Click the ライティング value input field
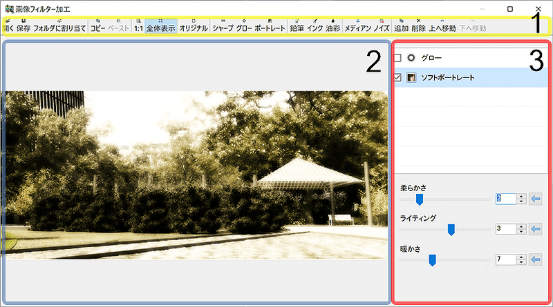The image size is (553, 307). tap(506, 229)
